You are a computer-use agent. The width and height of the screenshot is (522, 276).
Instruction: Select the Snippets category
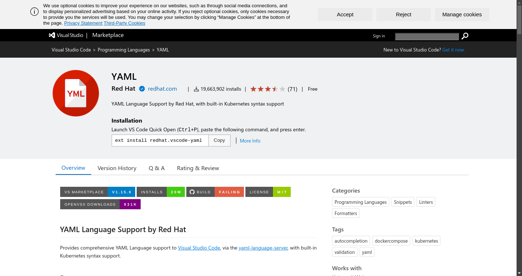(x=403, y=202)
